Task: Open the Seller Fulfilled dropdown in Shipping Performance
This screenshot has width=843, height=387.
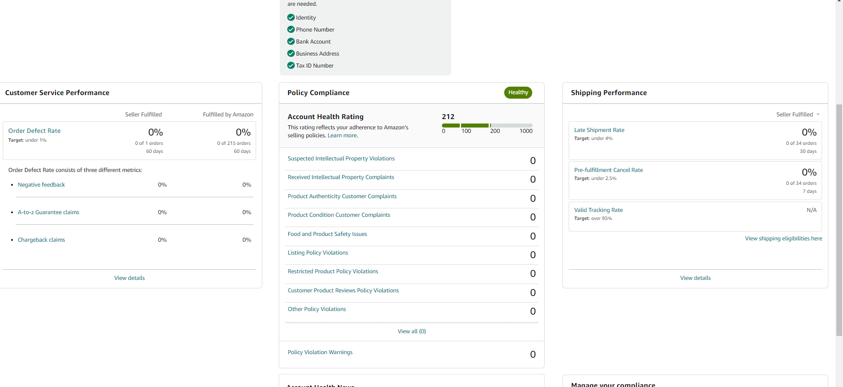Action: coord(798,114)
